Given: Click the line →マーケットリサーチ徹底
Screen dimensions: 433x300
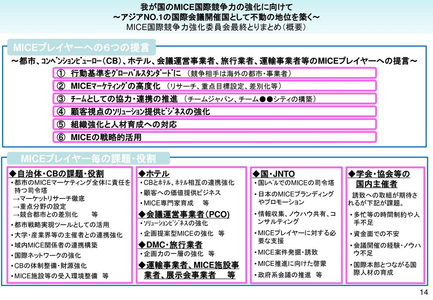Looking at the screenshot, I should point(49,198).
